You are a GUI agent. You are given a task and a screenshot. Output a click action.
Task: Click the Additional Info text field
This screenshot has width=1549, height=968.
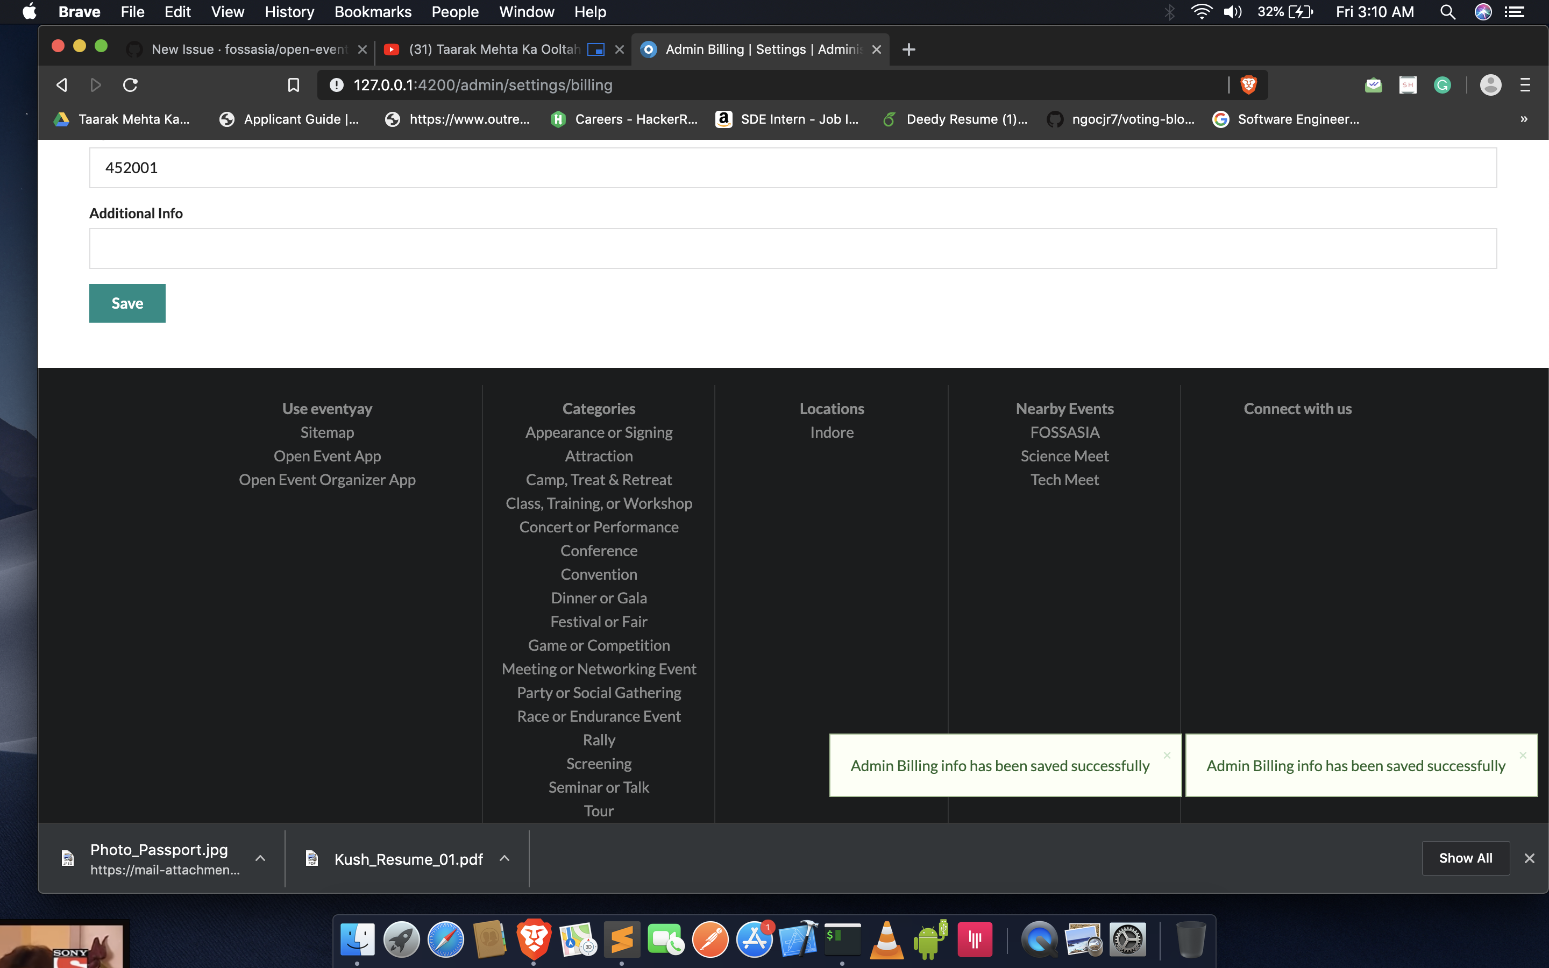(792, 248)
